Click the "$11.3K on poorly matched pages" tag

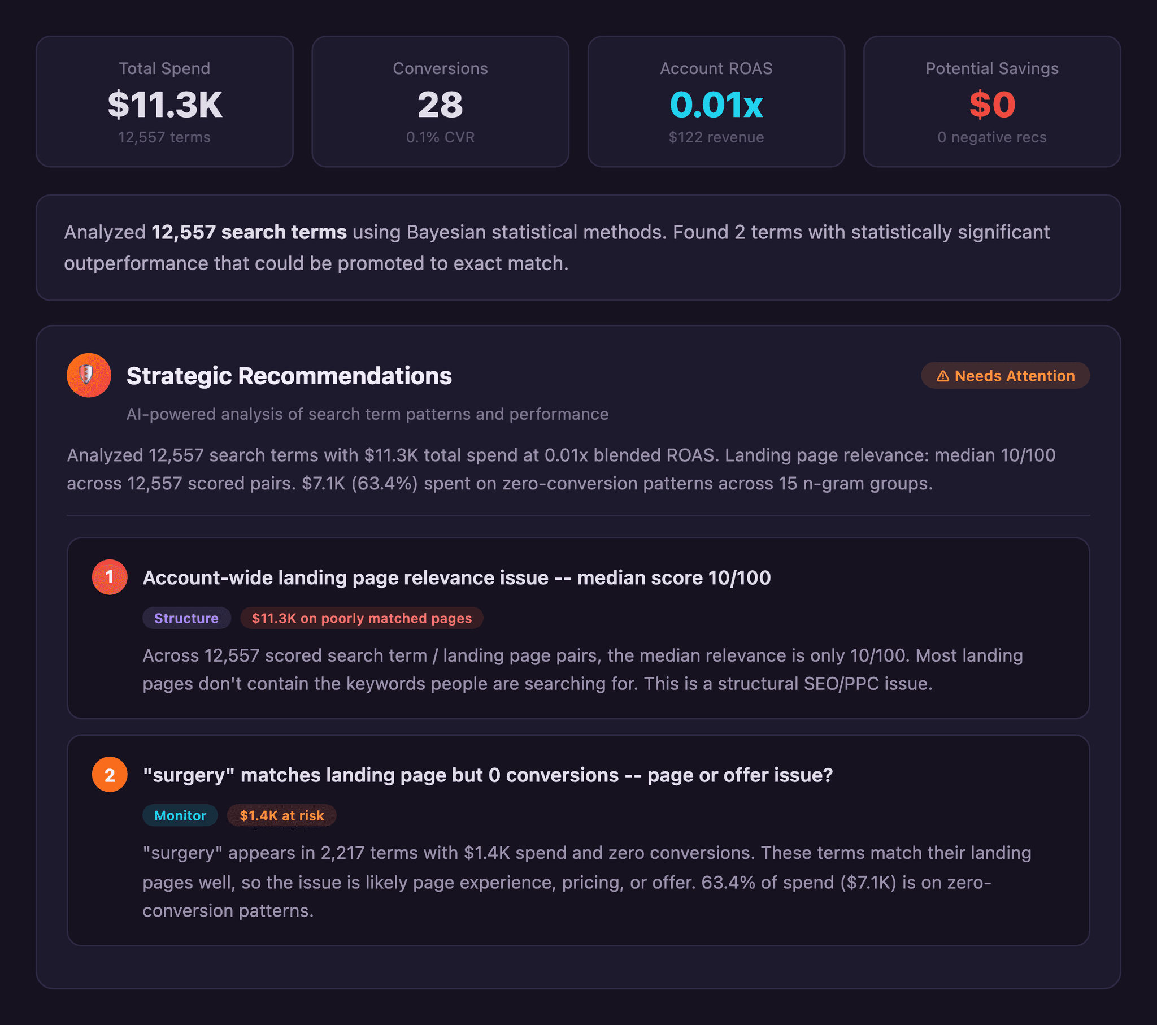(361, 618)
